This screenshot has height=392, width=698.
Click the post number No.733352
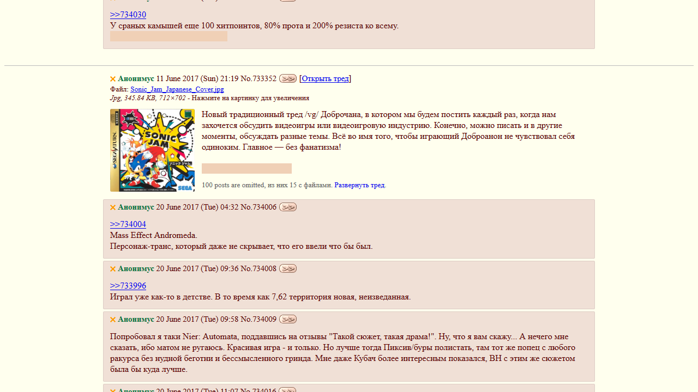(258, 78)
